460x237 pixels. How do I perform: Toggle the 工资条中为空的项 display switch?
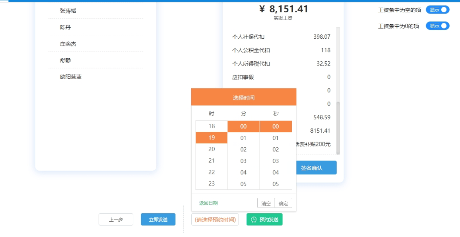(x=437, y=10)
